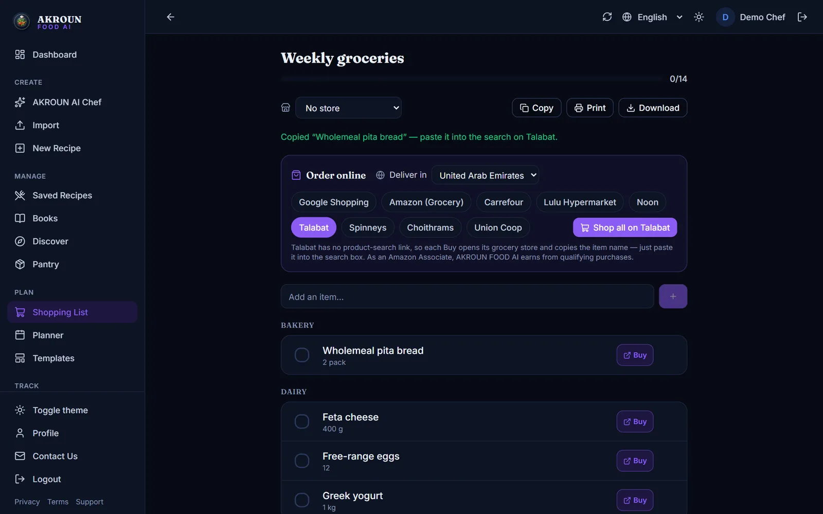Click the store icon beside No store
The height and width of the screenshot is (514, 823).
pos(285,108)
